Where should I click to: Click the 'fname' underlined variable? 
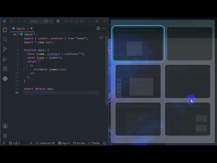tap(40, 58)
